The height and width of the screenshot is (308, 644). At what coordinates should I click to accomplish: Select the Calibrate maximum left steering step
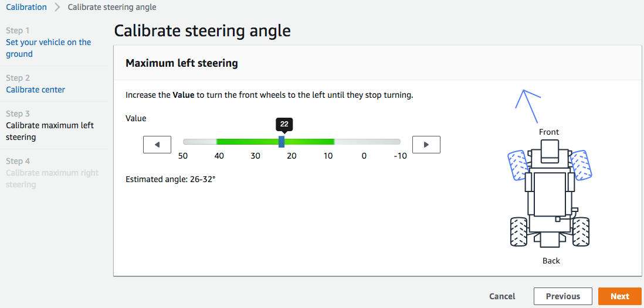click(x=49, y=131)
